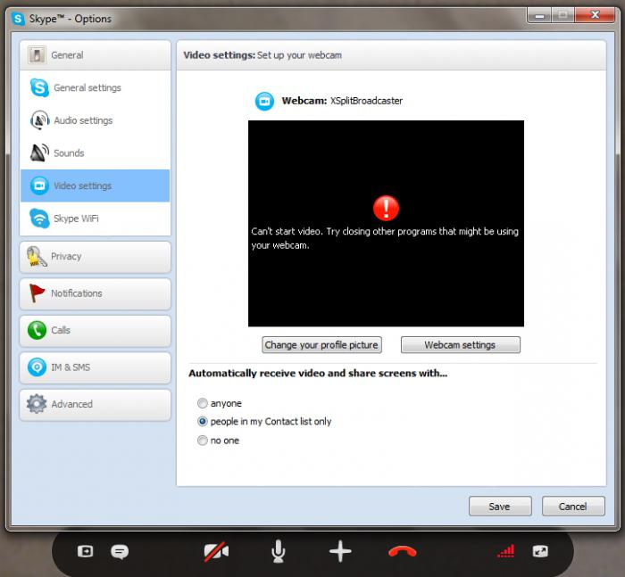Show contacts panel icon in the call toolbar

tap(86, 551)
